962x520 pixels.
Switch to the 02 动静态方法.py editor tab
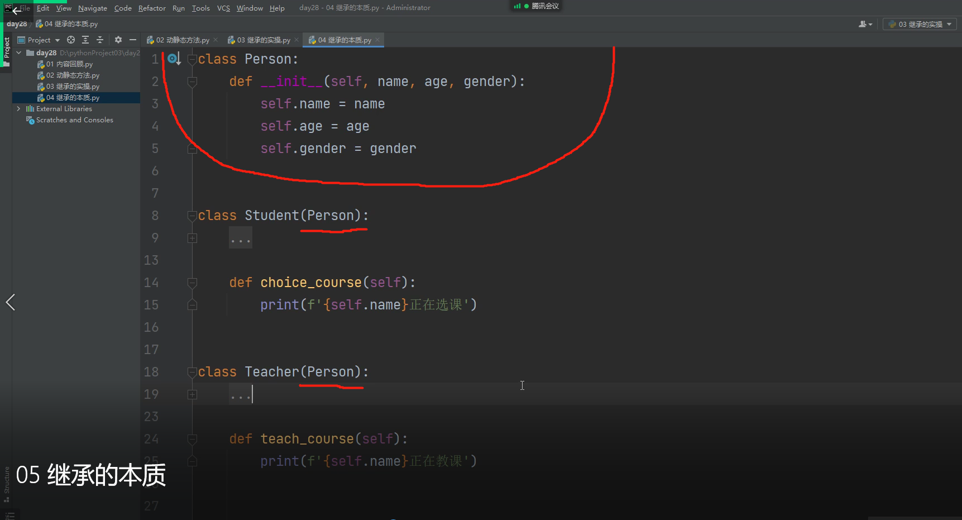tap(182, 40)
